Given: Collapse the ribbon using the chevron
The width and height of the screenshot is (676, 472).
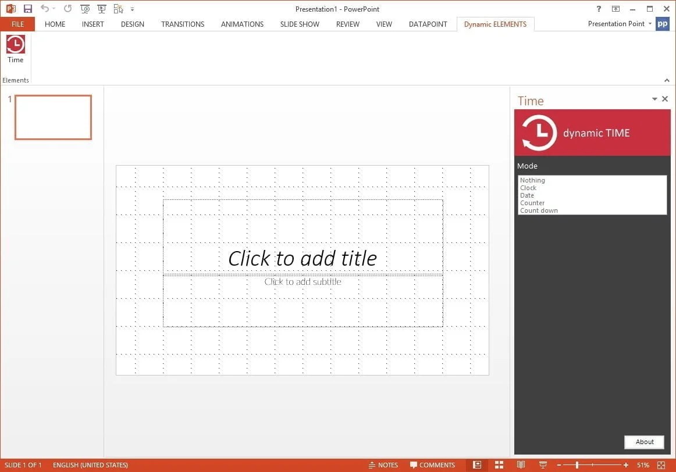Looking at the screenshot, I should coord(667,80).
